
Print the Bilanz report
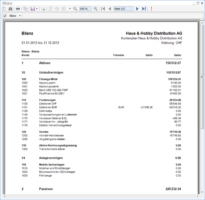(18, 9)
